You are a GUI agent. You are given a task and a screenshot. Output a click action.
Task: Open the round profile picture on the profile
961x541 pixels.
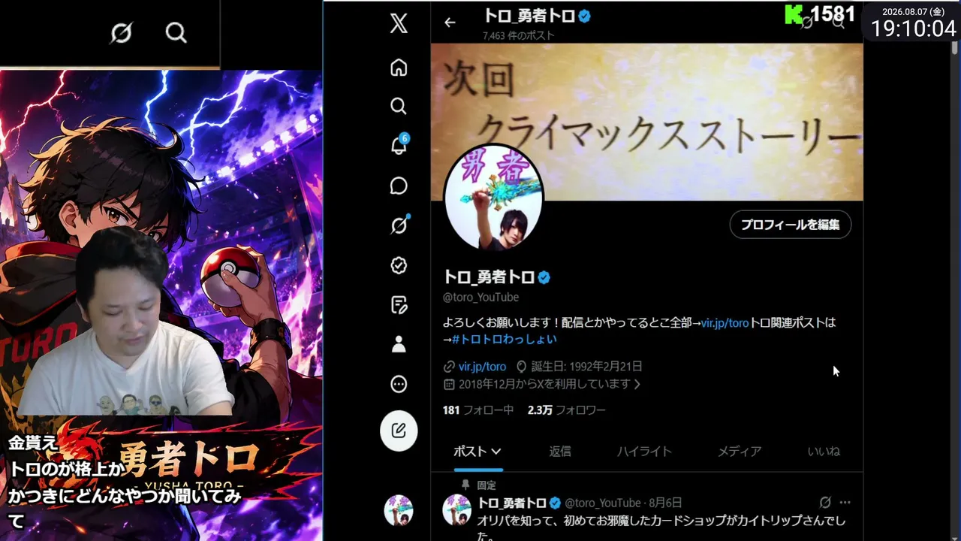click(x=493, y=198)
